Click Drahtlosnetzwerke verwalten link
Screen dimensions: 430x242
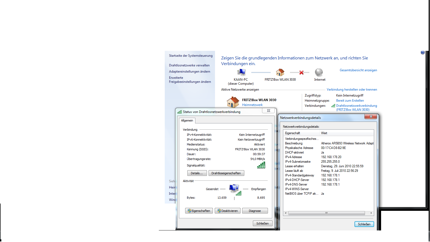coord(189,65)
